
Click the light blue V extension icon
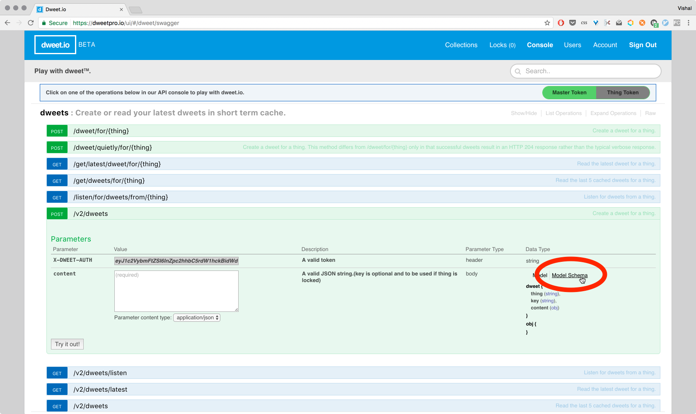click(x=665, y=23)
